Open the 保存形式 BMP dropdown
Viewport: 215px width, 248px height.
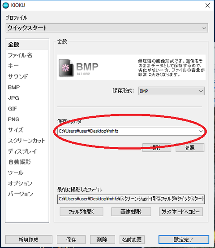coord(172,91)
